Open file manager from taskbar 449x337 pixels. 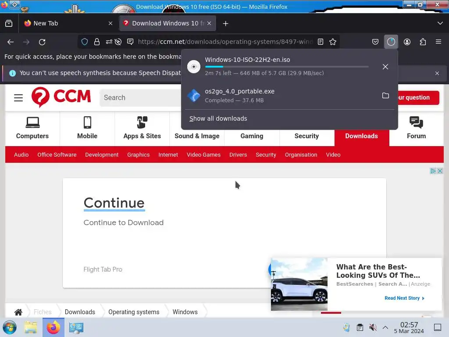coord(31,327)
